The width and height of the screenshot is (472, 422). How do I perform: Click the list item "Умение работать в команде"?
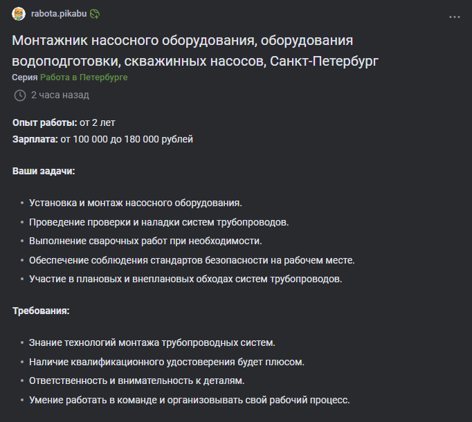click(190, 400)
